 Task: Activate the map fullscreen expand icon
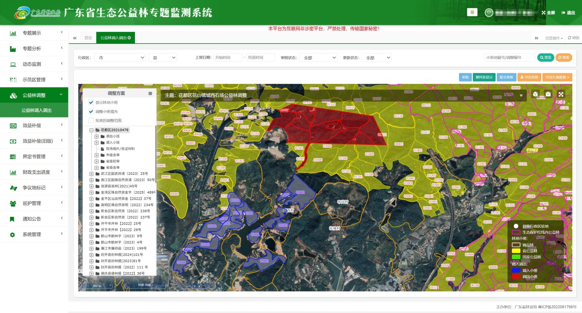pyautogui.click(x=561, y=94)
